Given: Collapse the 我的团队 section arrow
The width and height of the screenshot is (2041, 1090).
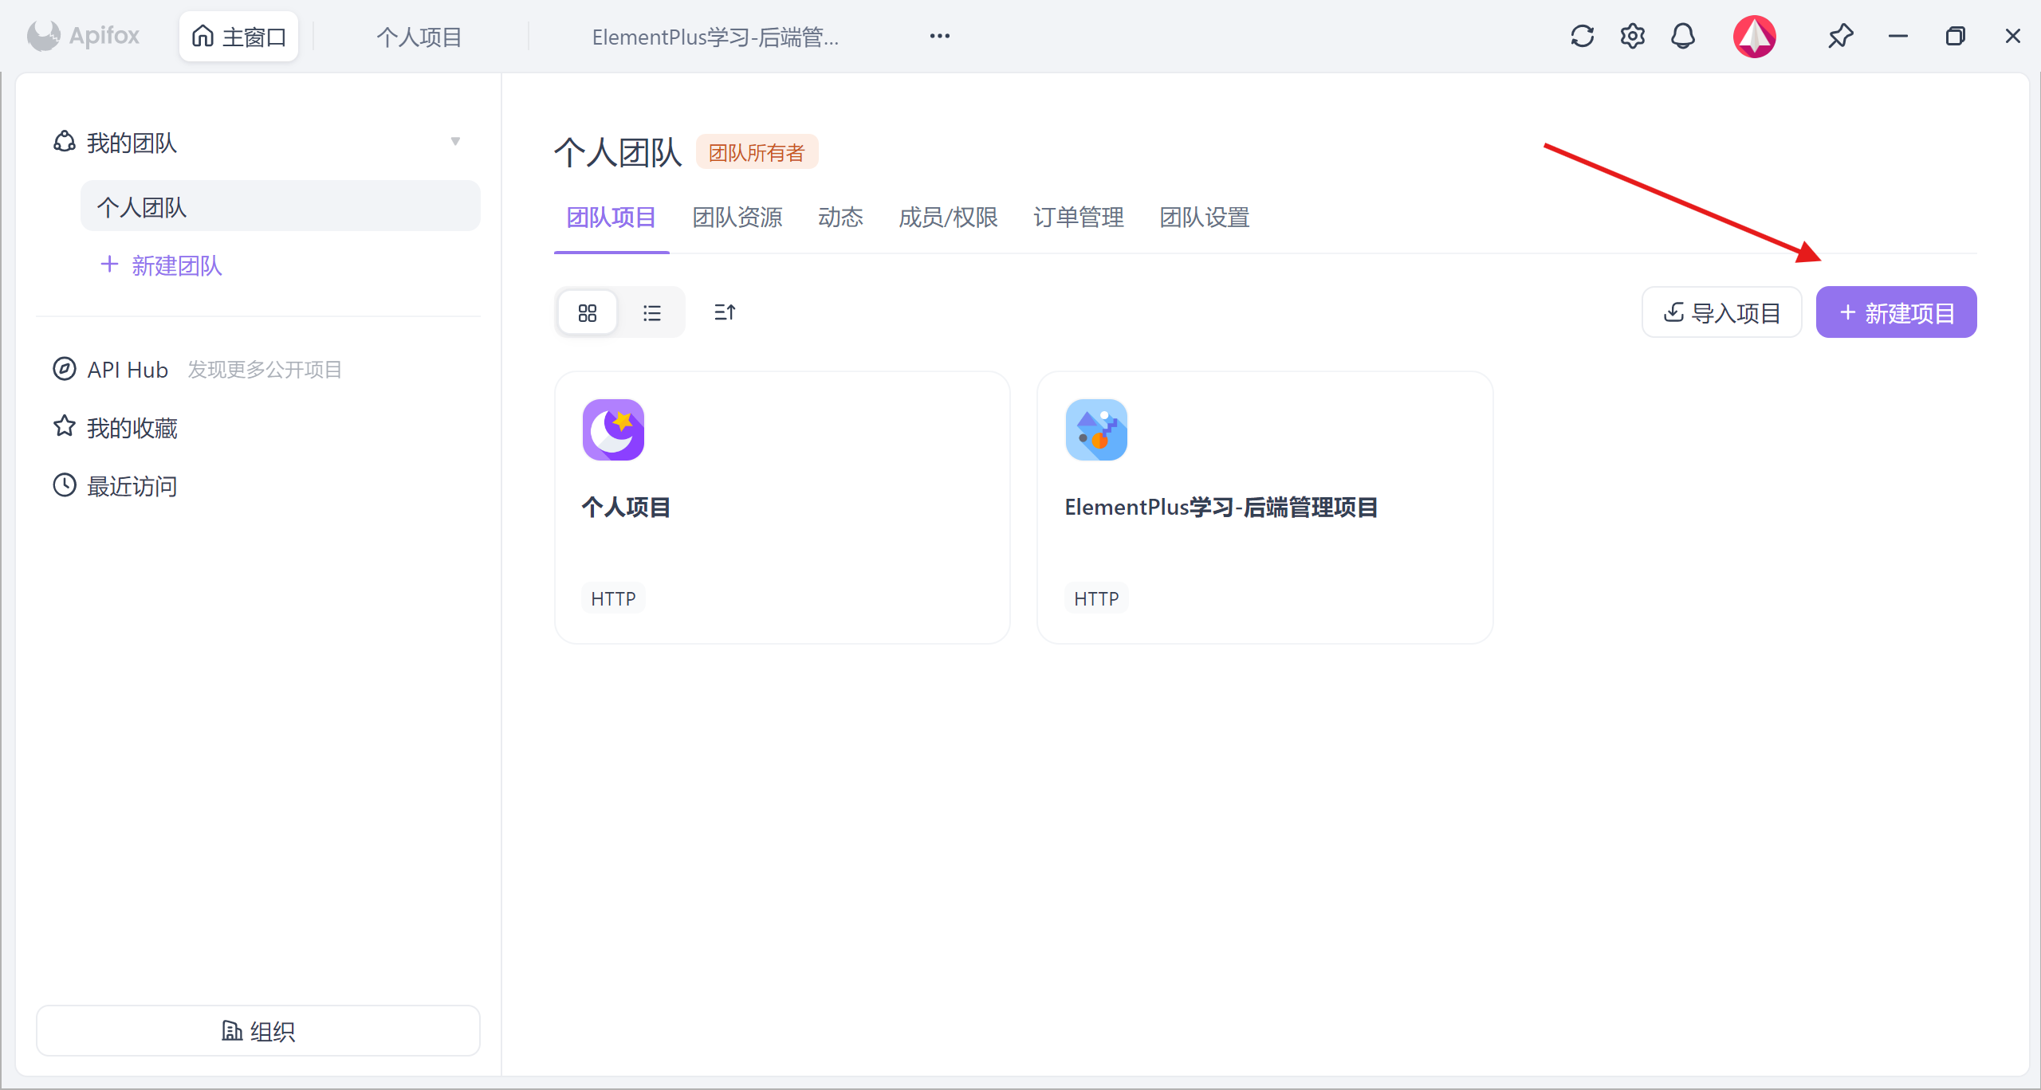Looking at the screenshot, I should (x=455, y=142).
